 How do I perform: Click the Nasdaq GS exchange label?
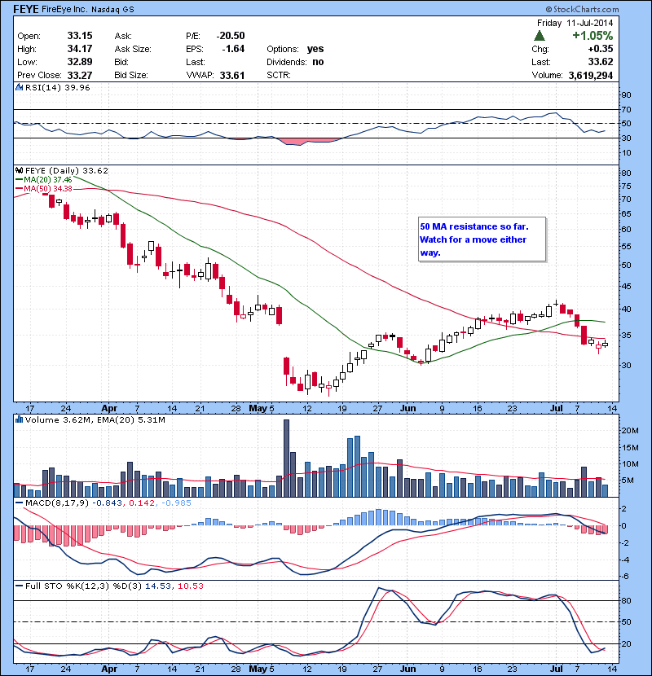click(x=112, y=10)
